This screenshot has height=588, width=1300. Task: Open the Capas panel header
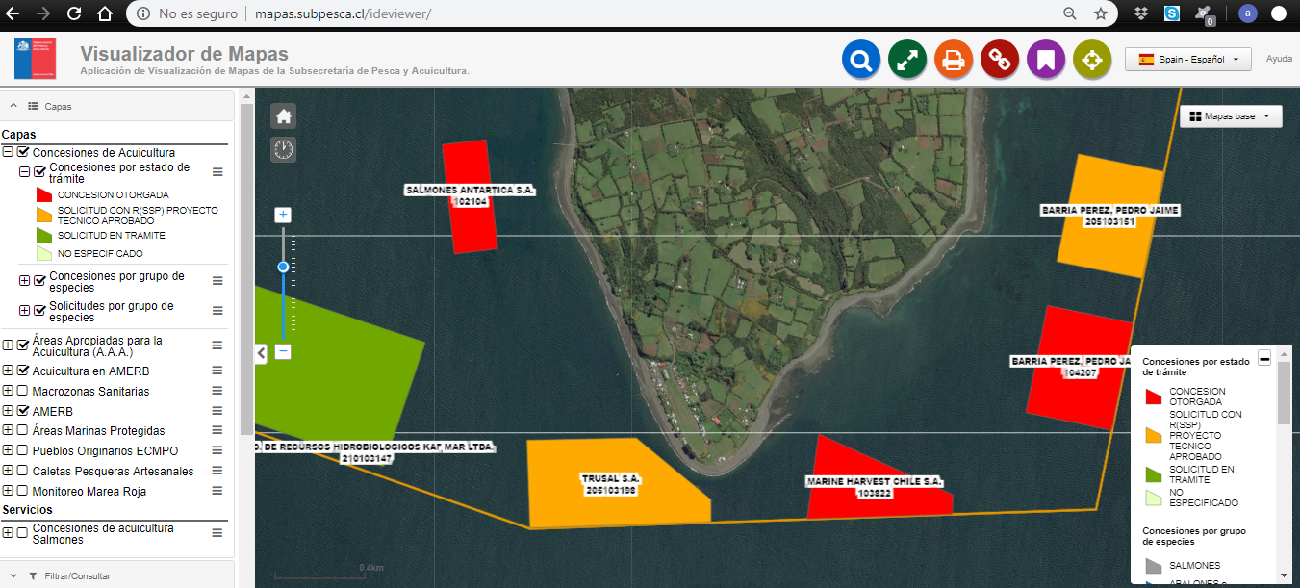coord(58,106)
